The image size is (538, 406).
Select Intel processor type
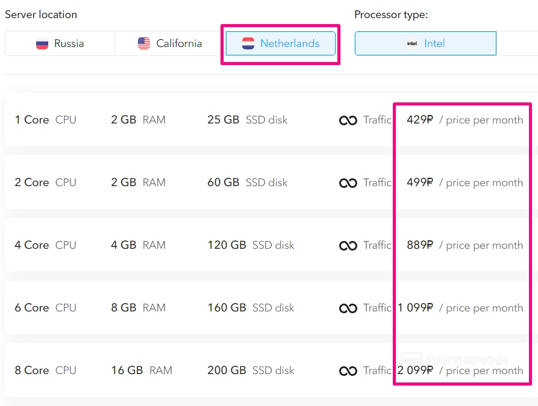(425, 43)
